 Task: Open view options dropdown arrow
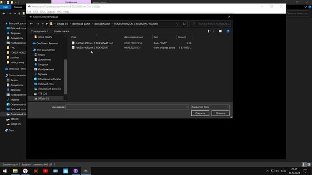(214, 31)
